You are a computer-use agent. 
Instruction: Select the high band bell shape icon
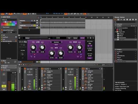(x=78, y=57)
